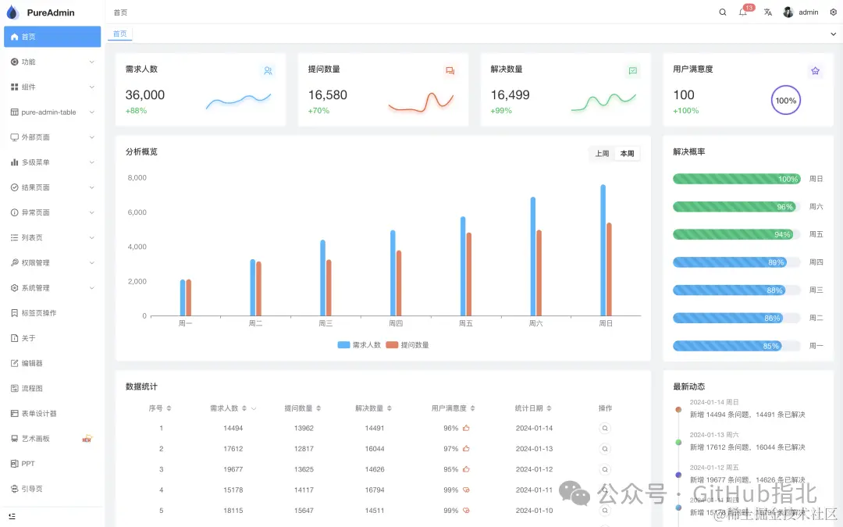Click the search icon in the 2024-01-13 row
Image resolution: width=843 pixels, height=527 pixels.
(x=605, y=449)
